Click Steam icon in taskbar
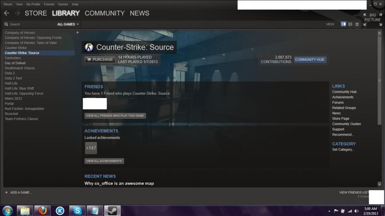This screenshot has width=385, height=216. click(x=112, y=211)
